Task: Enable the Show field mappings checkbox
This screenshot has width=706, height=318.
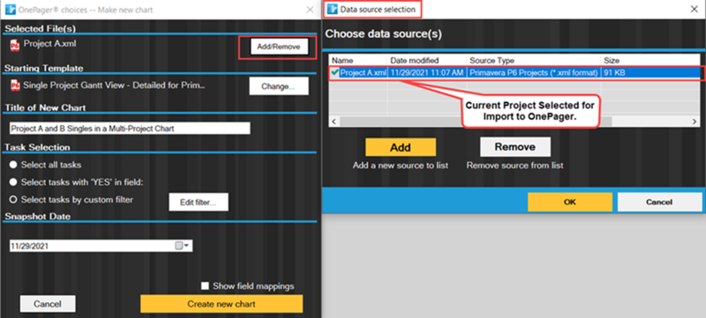Action: click(x=205, y=286)
